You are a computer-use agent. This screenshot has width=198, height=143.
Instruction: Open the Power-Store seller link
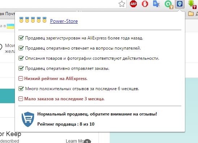tap(64, 21)
